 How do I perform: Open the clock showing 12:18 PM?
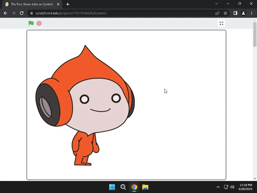(x=245, y=187)
